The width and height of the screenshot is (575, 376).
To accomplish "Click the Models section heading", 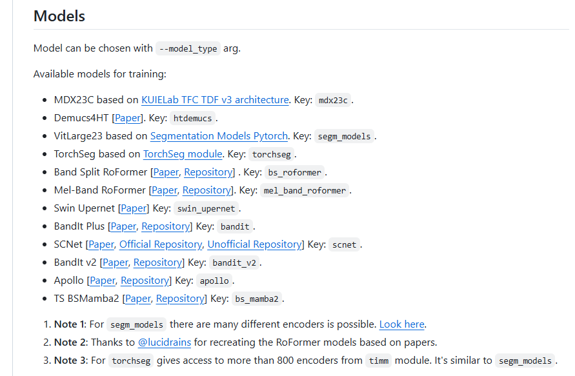I will pos(59,16).
